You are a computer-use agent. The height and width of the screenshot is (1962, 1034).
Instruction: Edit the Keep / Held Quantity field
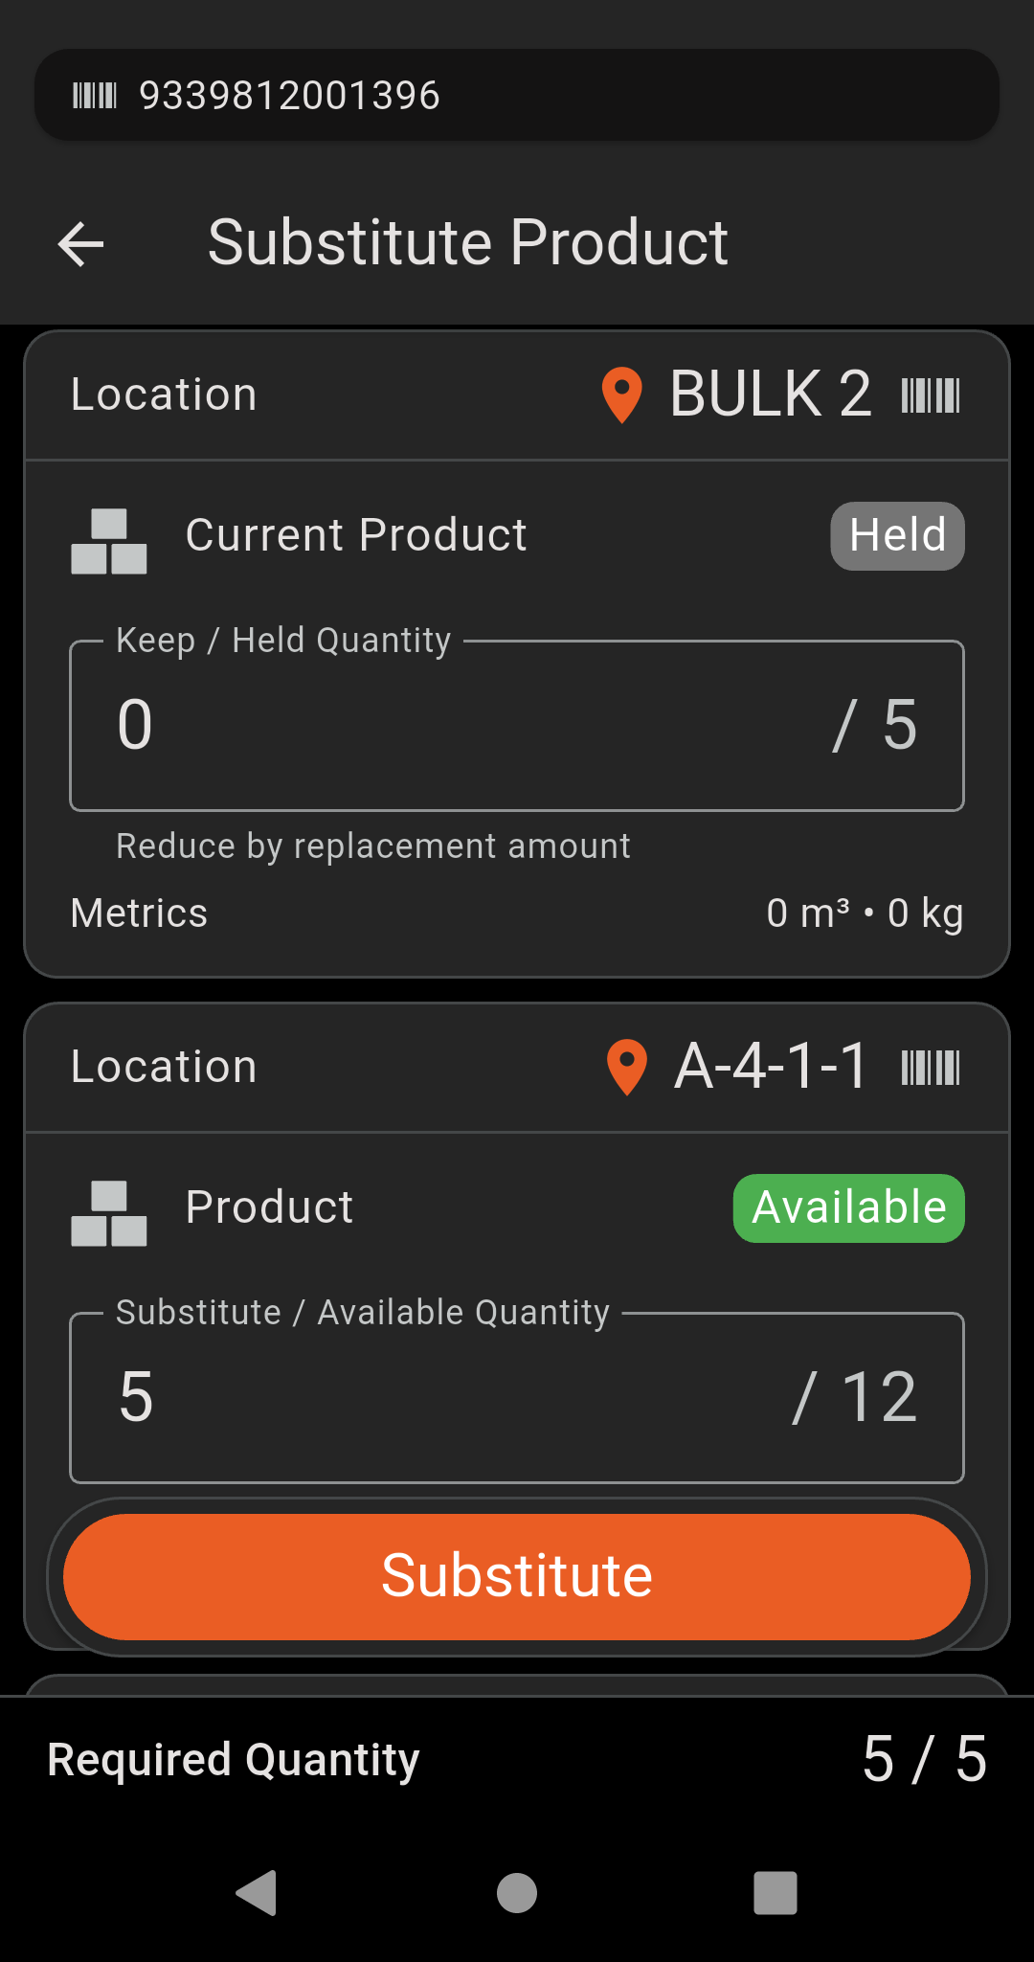460,726
